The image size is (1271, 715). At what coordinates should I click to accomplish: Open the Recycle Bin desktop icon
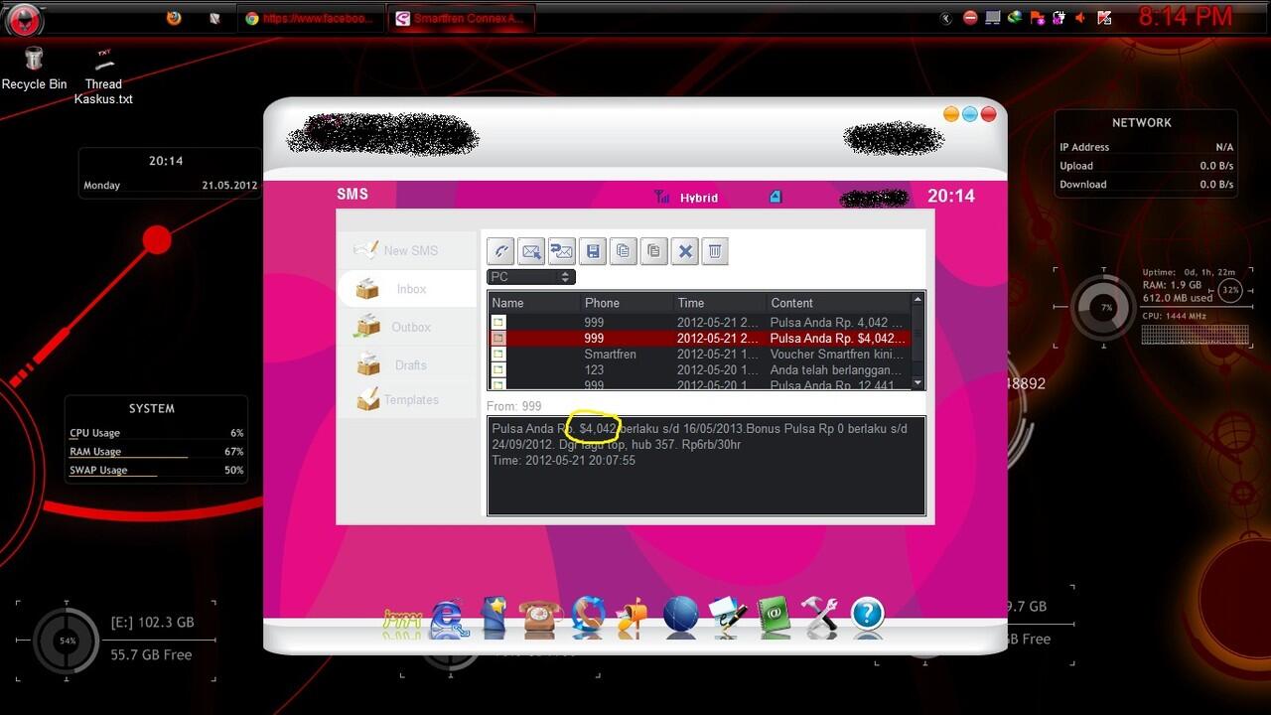click(x=34, y=69)
